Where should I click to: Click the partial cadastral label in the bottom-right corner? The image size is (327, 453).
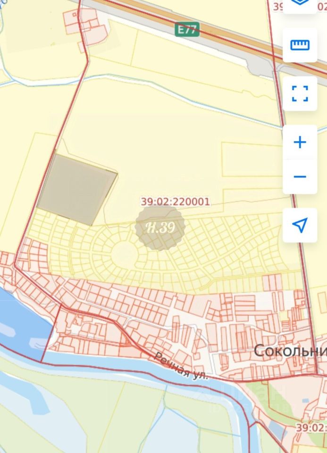coord(311,428)
